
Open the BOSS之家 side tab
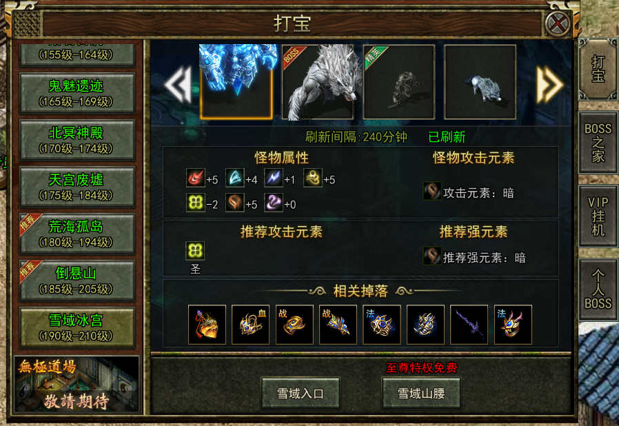598,143
